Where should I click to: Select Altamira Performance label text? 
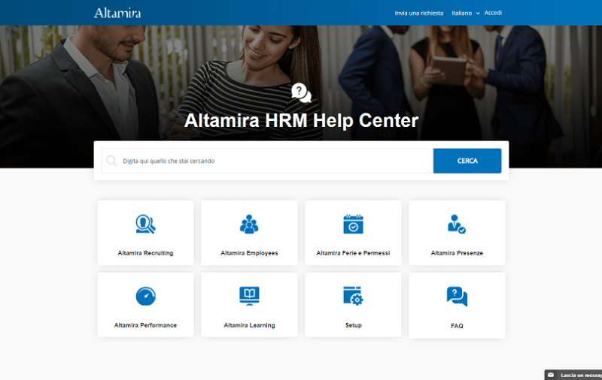145,325
